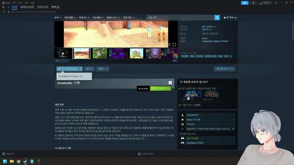Viewport: 294px width, 165px height.
Task: Open the wishlist star link
Action: click(x=230, y=18)
